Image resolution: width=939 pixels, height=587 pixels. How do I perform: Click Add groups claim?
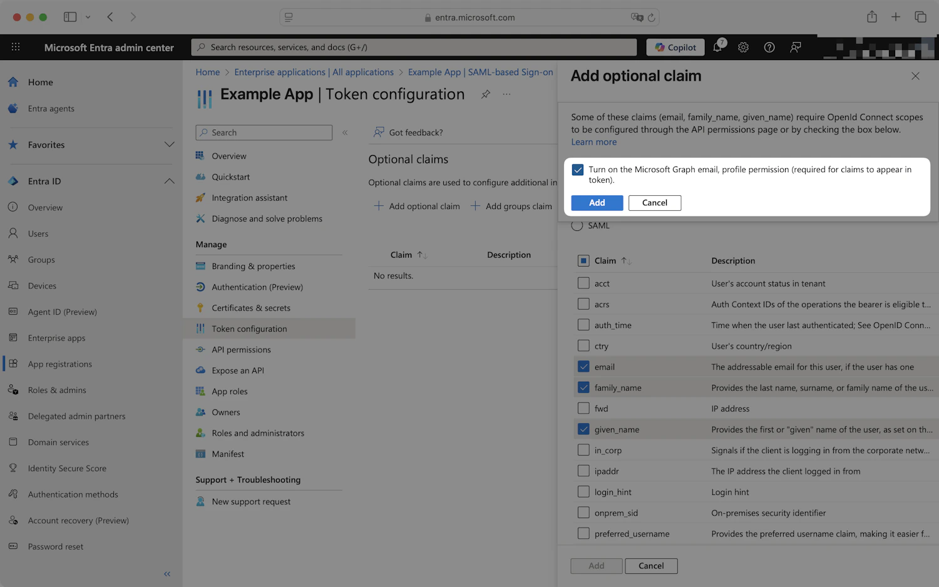click(511, 206)
